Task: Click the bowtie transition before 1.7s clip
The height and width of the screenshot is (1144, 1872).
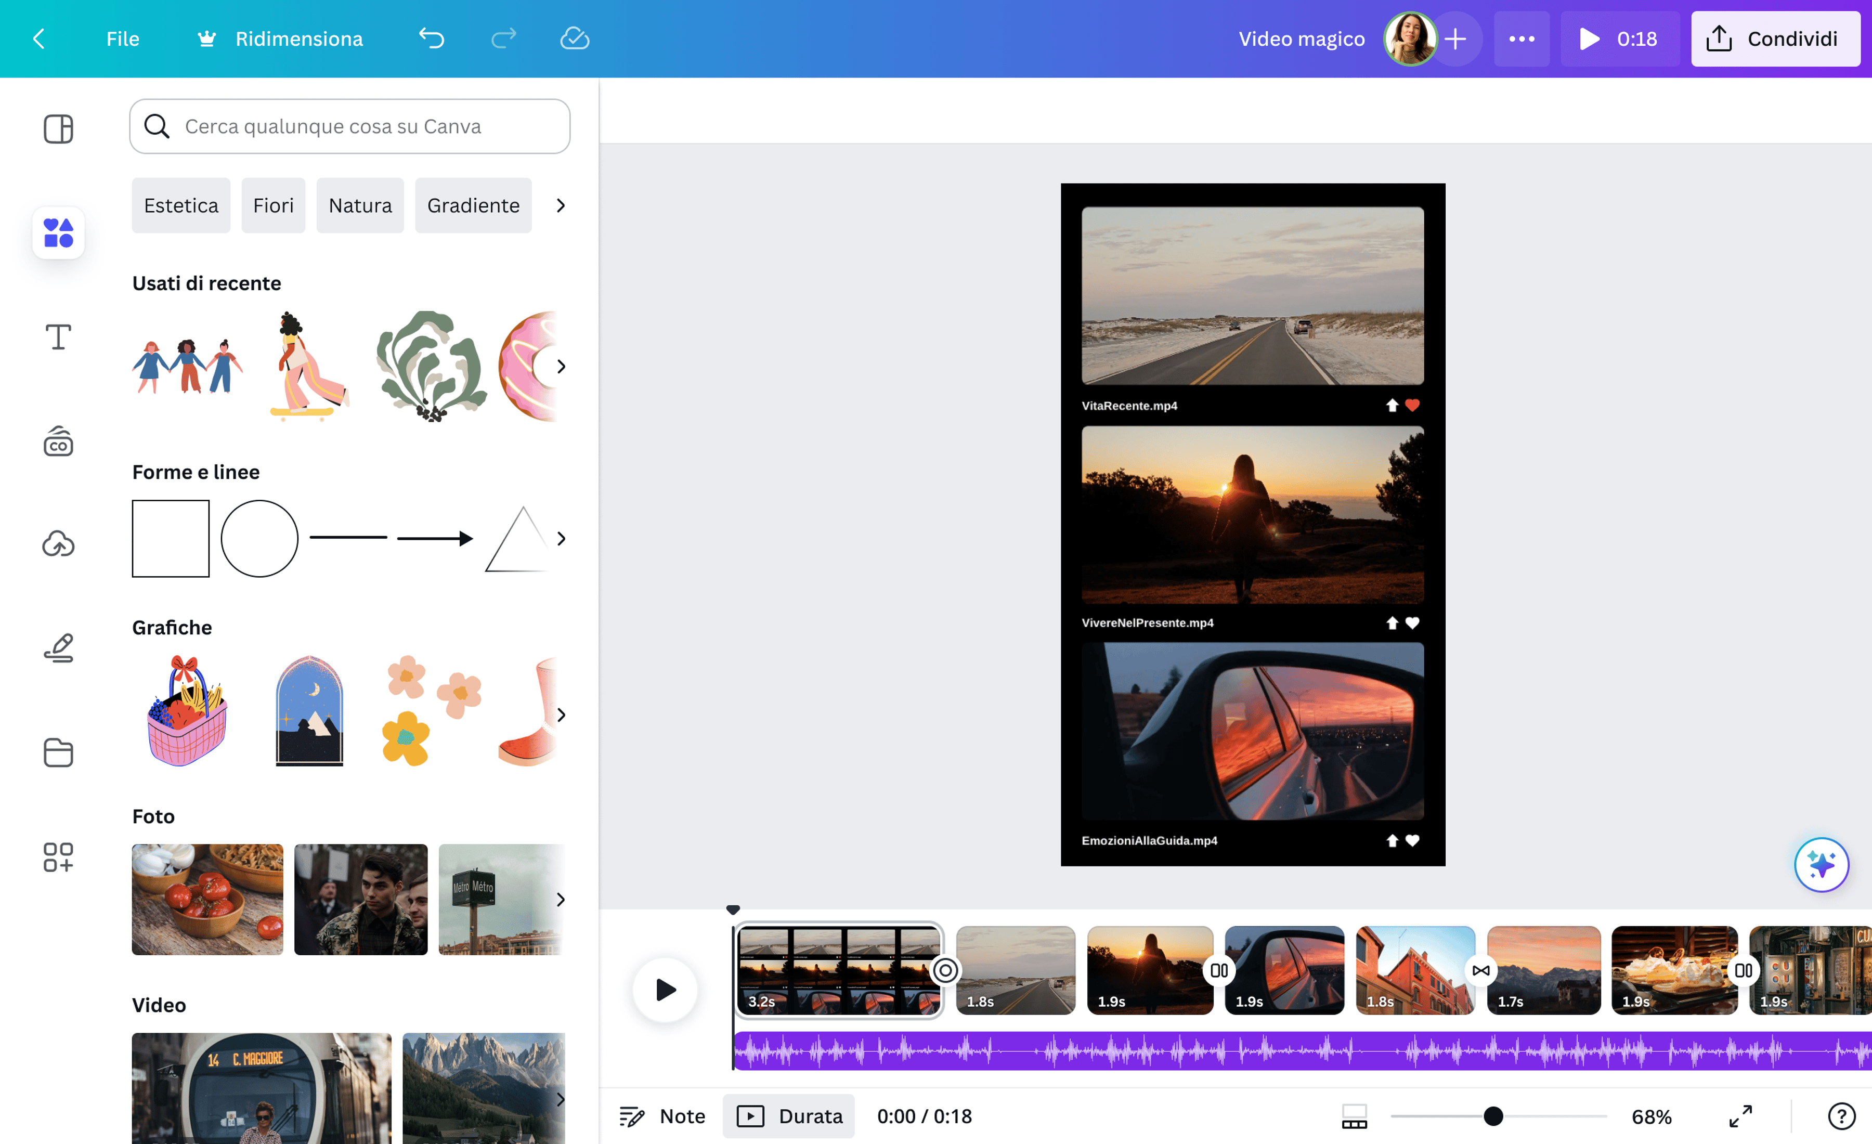Action: pyautogui.click(x=1481, y=970)
